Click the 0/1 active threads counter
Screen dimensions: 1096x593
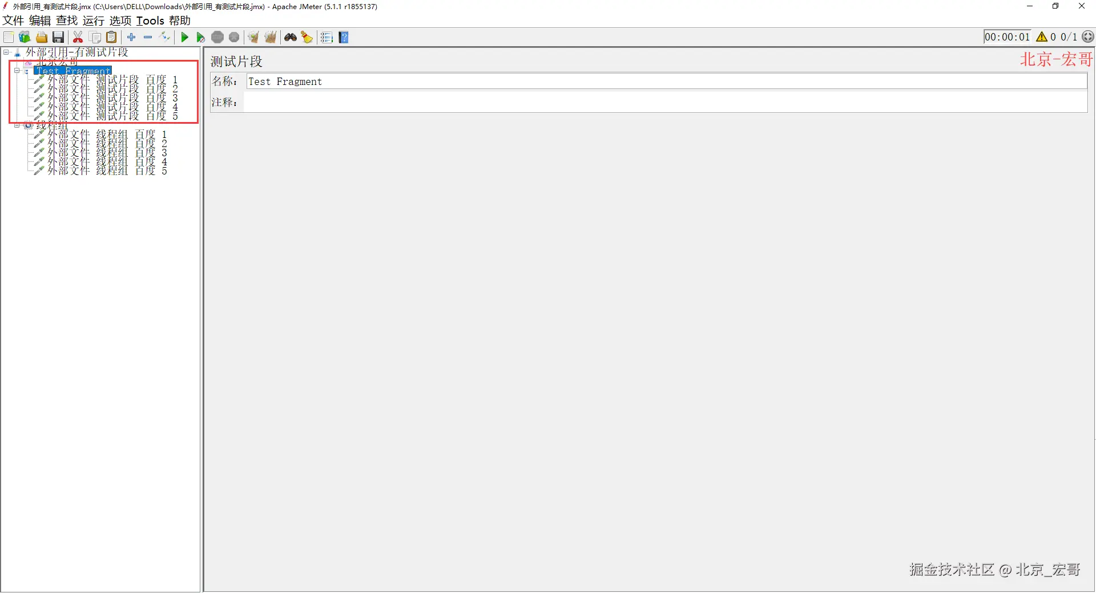(x=1069, y=37)
